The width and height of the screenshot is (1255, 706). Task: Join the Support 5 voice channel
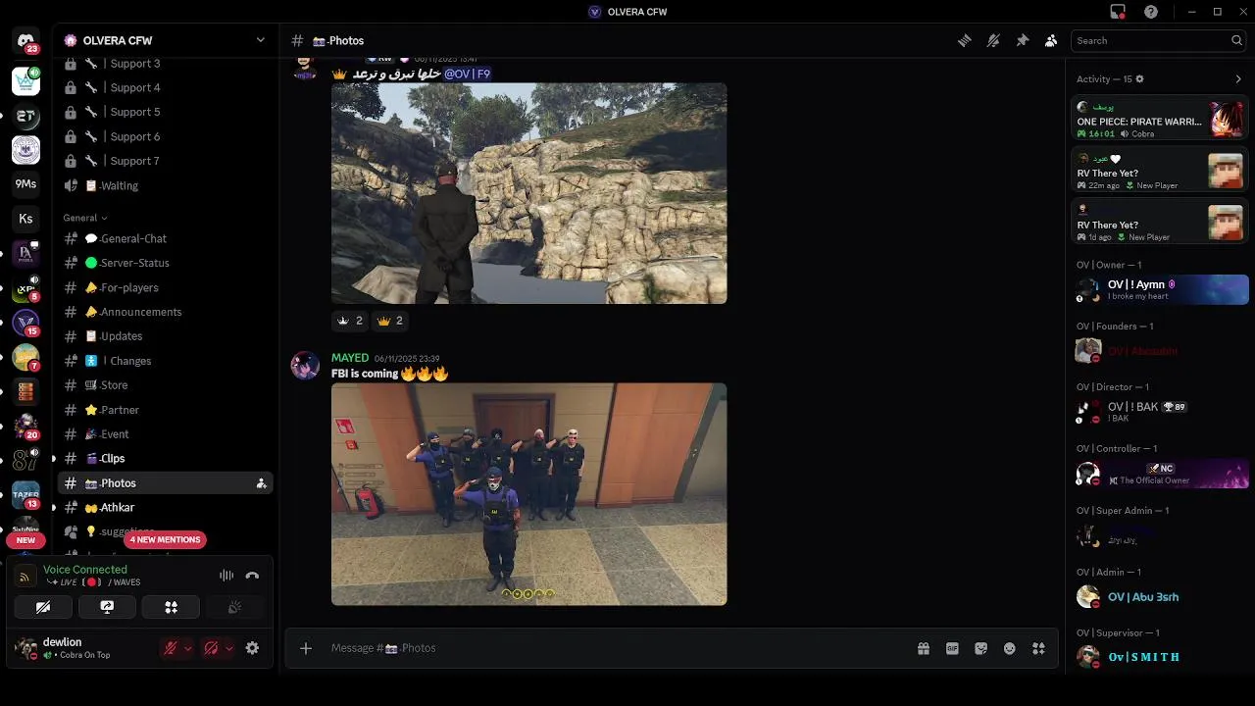(164, 112)
